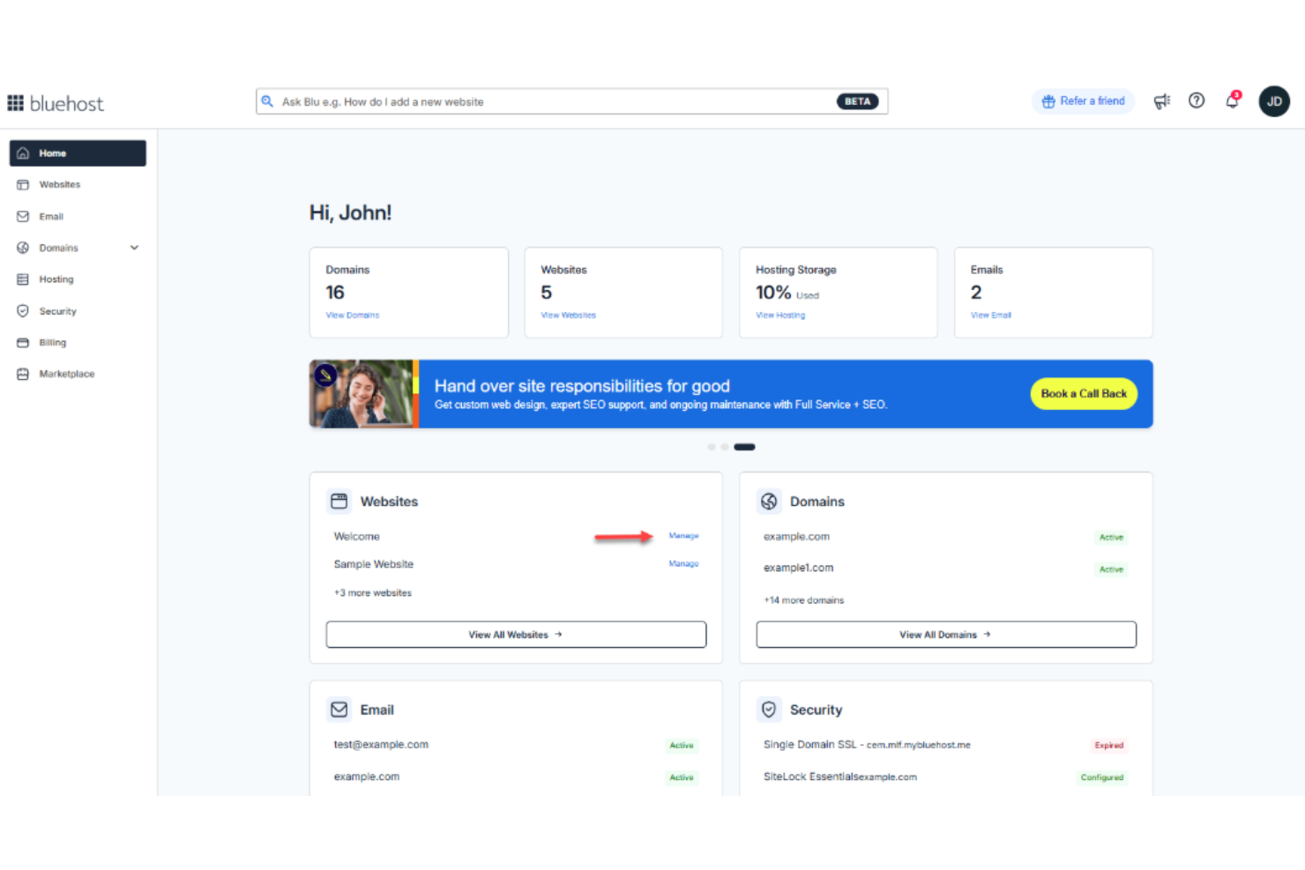The image size is (1305, 870).
Task: Expand the Domains sidebar chevron
Action: coord(134,248)
